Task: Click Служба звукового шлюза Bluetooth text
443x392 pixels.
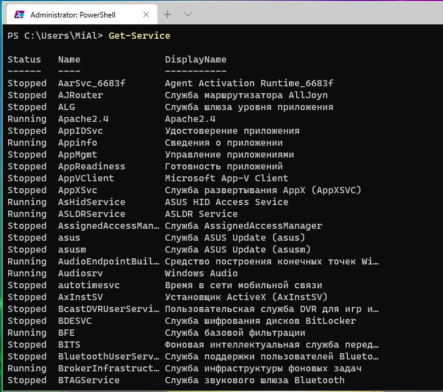Action: [x=254, y=380]
